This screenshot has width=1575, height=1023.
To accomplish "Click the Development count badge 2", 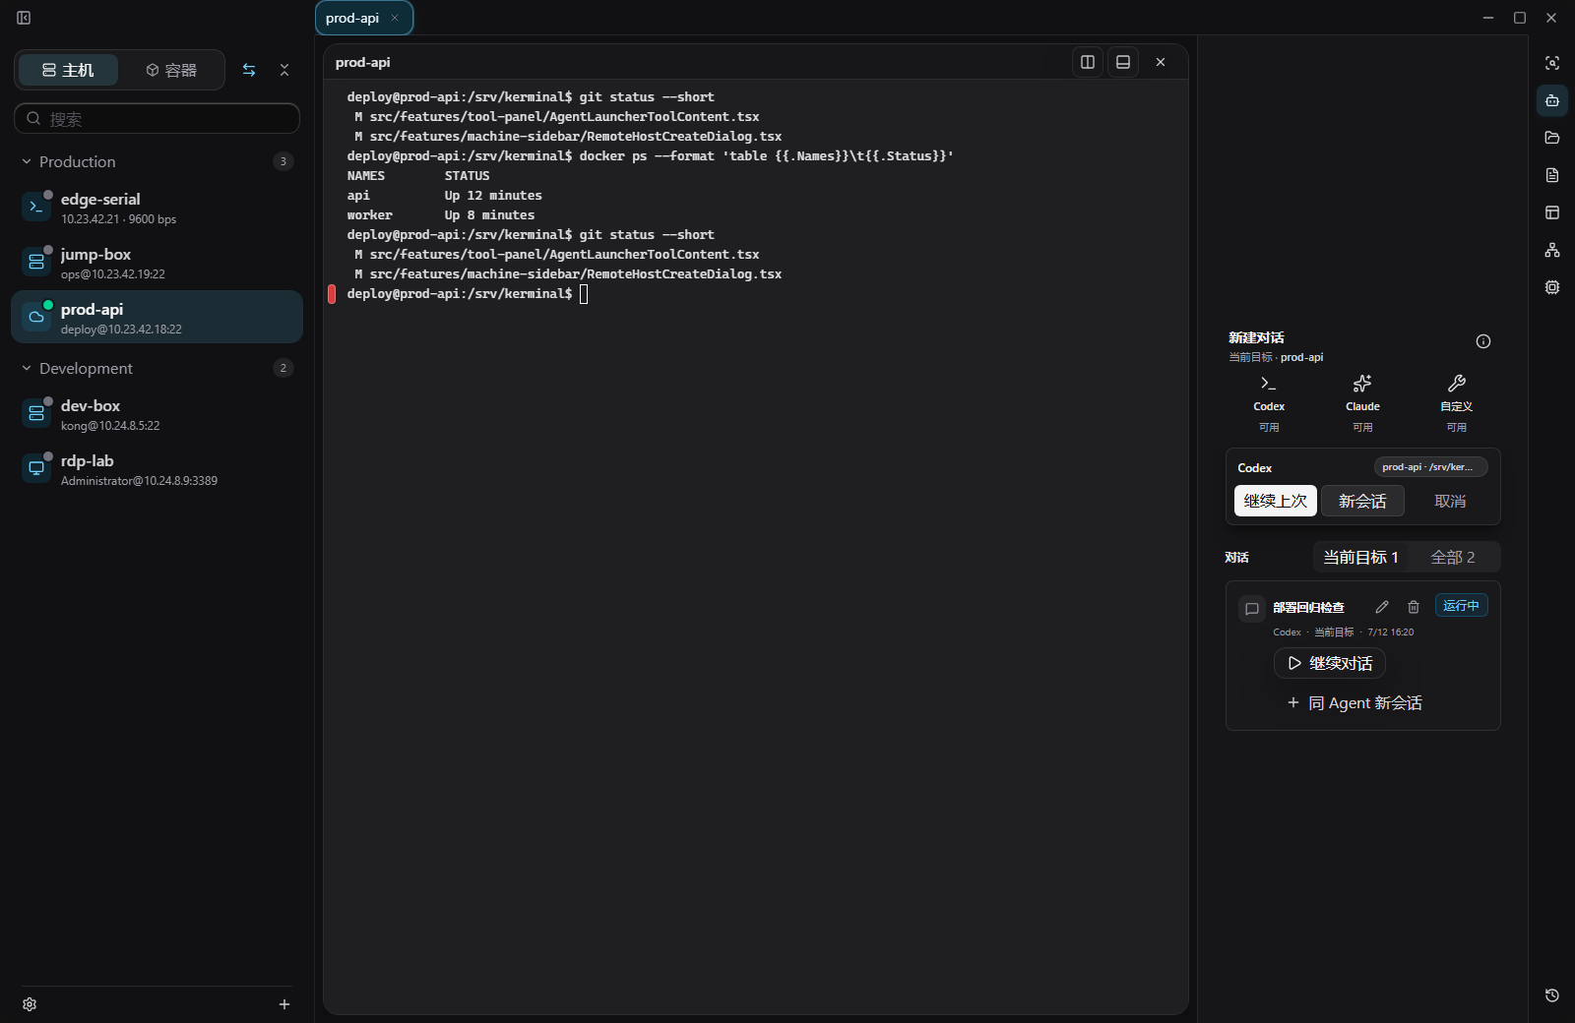I will tap(283, 368).
